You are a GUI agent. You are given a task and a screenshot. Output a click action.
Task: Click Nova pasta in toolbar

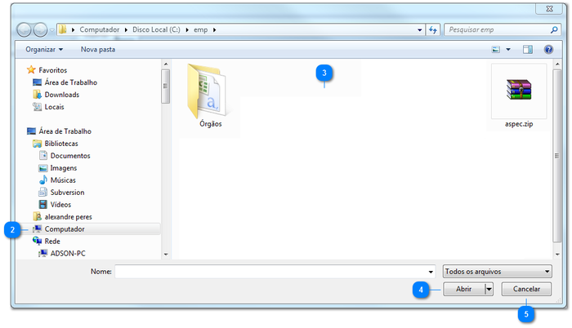pyautogui.click(x=97, y=50)
